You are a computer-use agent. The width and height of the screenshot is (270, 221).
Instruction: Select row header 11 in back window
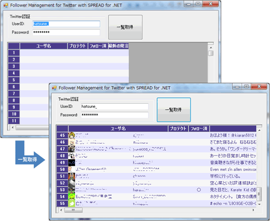[x=14, y=120]
